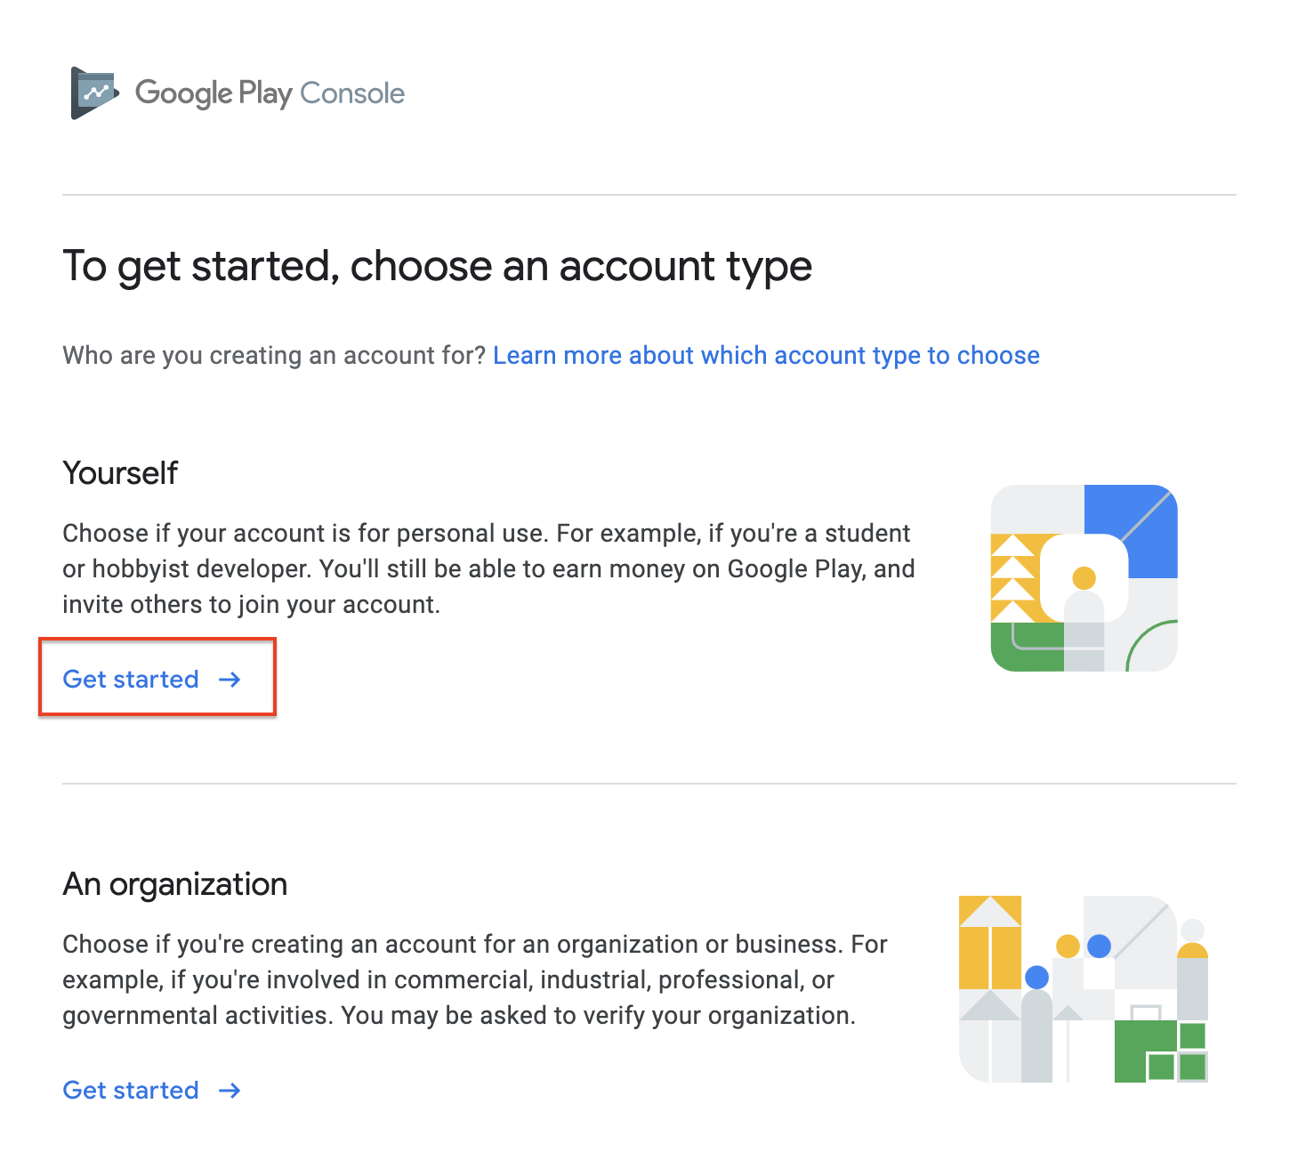The width and height of the screenshot is (1306, 1176).
Task: Open the 'Learn more about which account type' link
Action: click(766, 356)
